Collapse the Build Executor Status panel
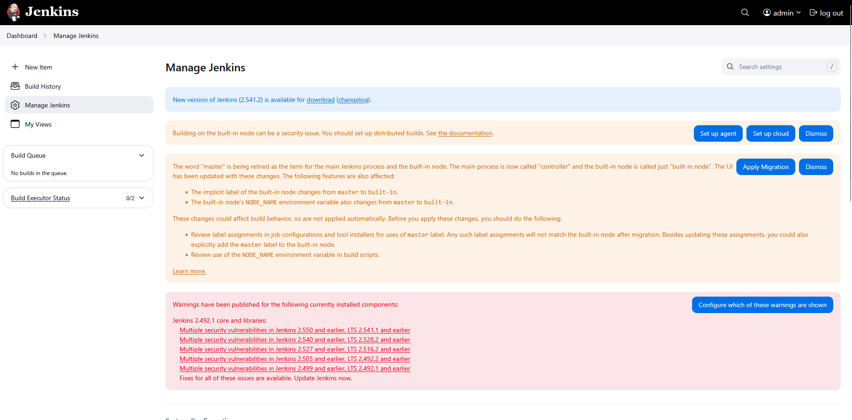The height and width of the screenshot is (420, 852). click(142, 198)
